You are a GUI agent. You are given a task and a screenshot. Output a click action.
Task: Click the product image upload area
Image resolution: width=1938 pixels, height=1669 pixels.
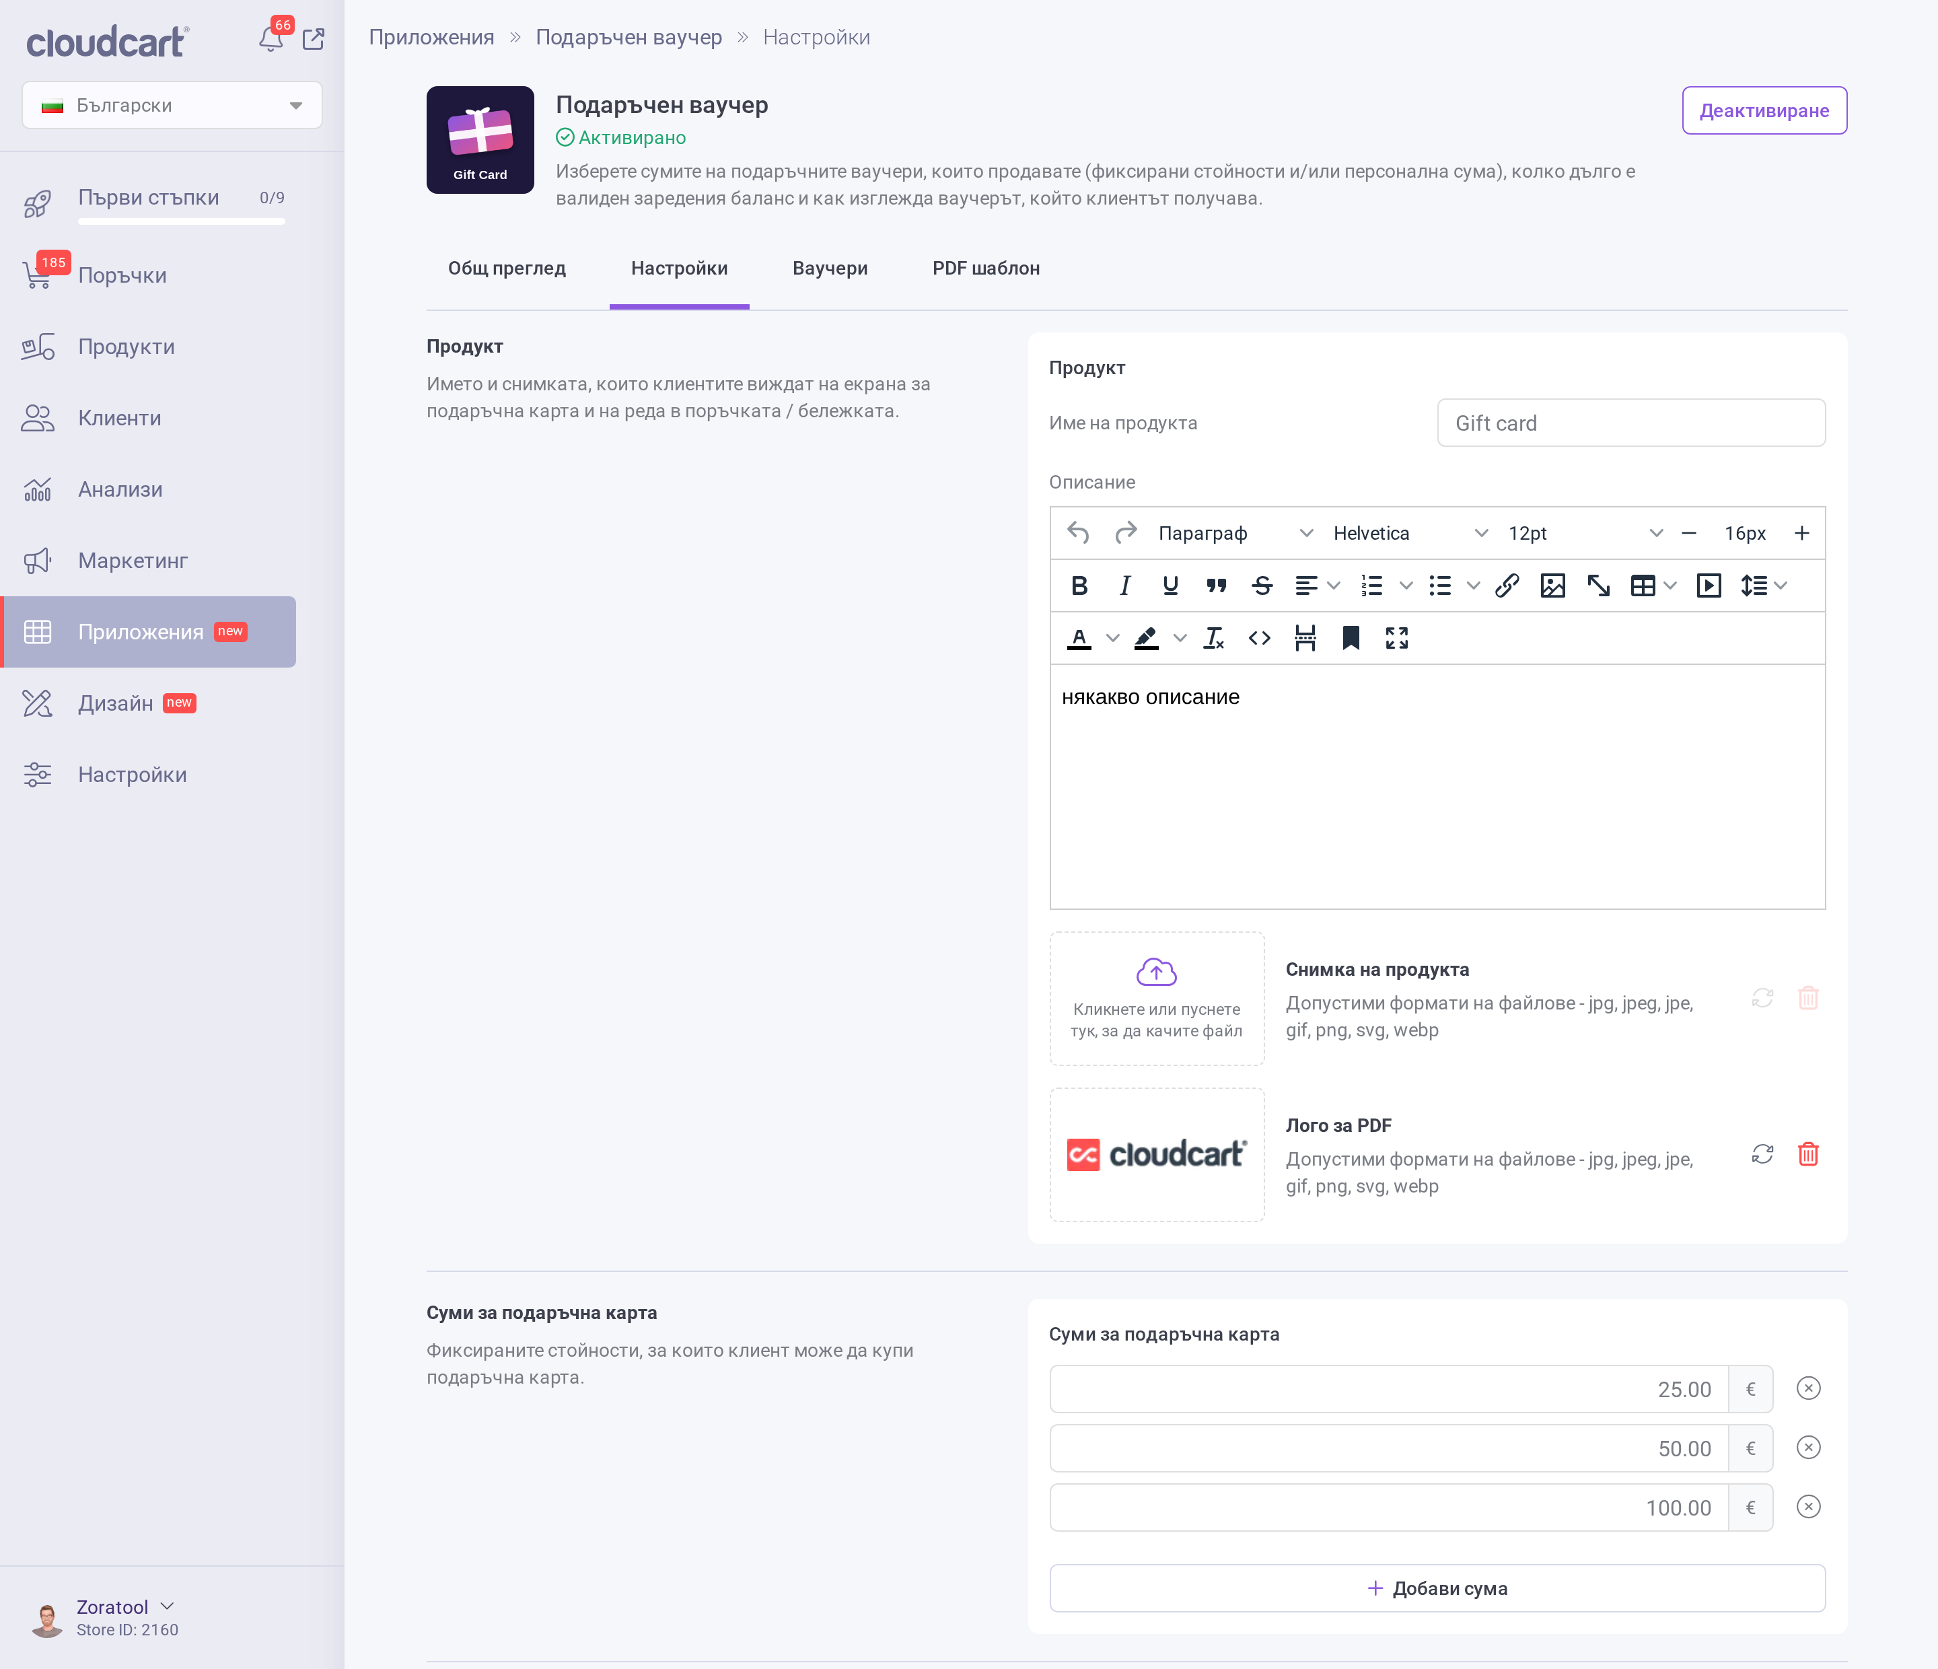1156,998
